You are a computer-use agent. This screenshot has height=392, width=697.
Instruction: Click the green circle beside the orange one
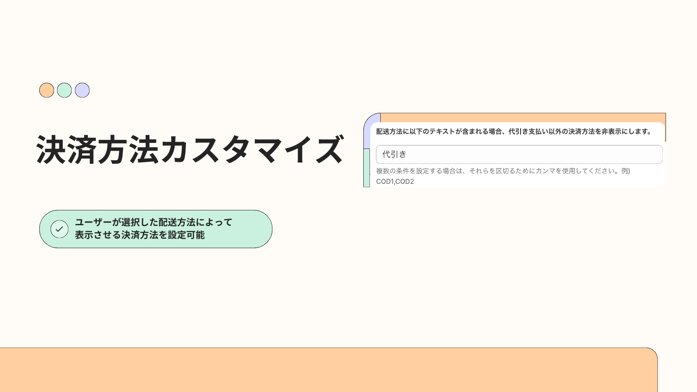pos(64,90)
